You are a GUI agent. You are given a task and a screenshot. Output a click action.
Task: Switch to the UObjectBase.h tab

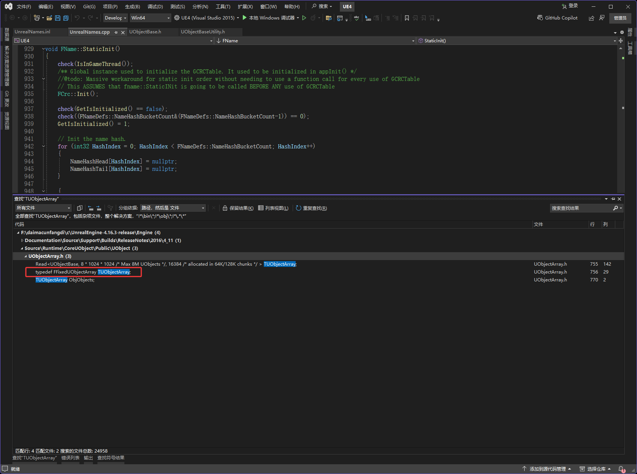[x=145, y=32]
